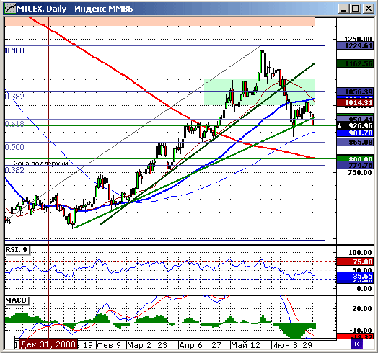Click the 865.08 level label
Image resolution: width=378 pixels, height=353 pixels.
(x=355, y=142)
